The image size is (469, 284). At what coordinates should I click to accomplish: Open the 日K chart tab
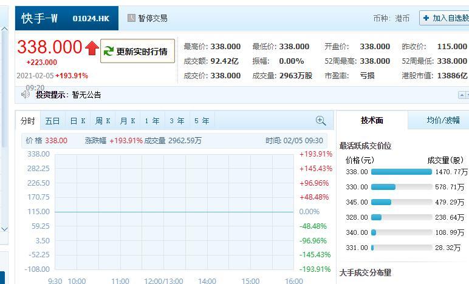point(78,121)
